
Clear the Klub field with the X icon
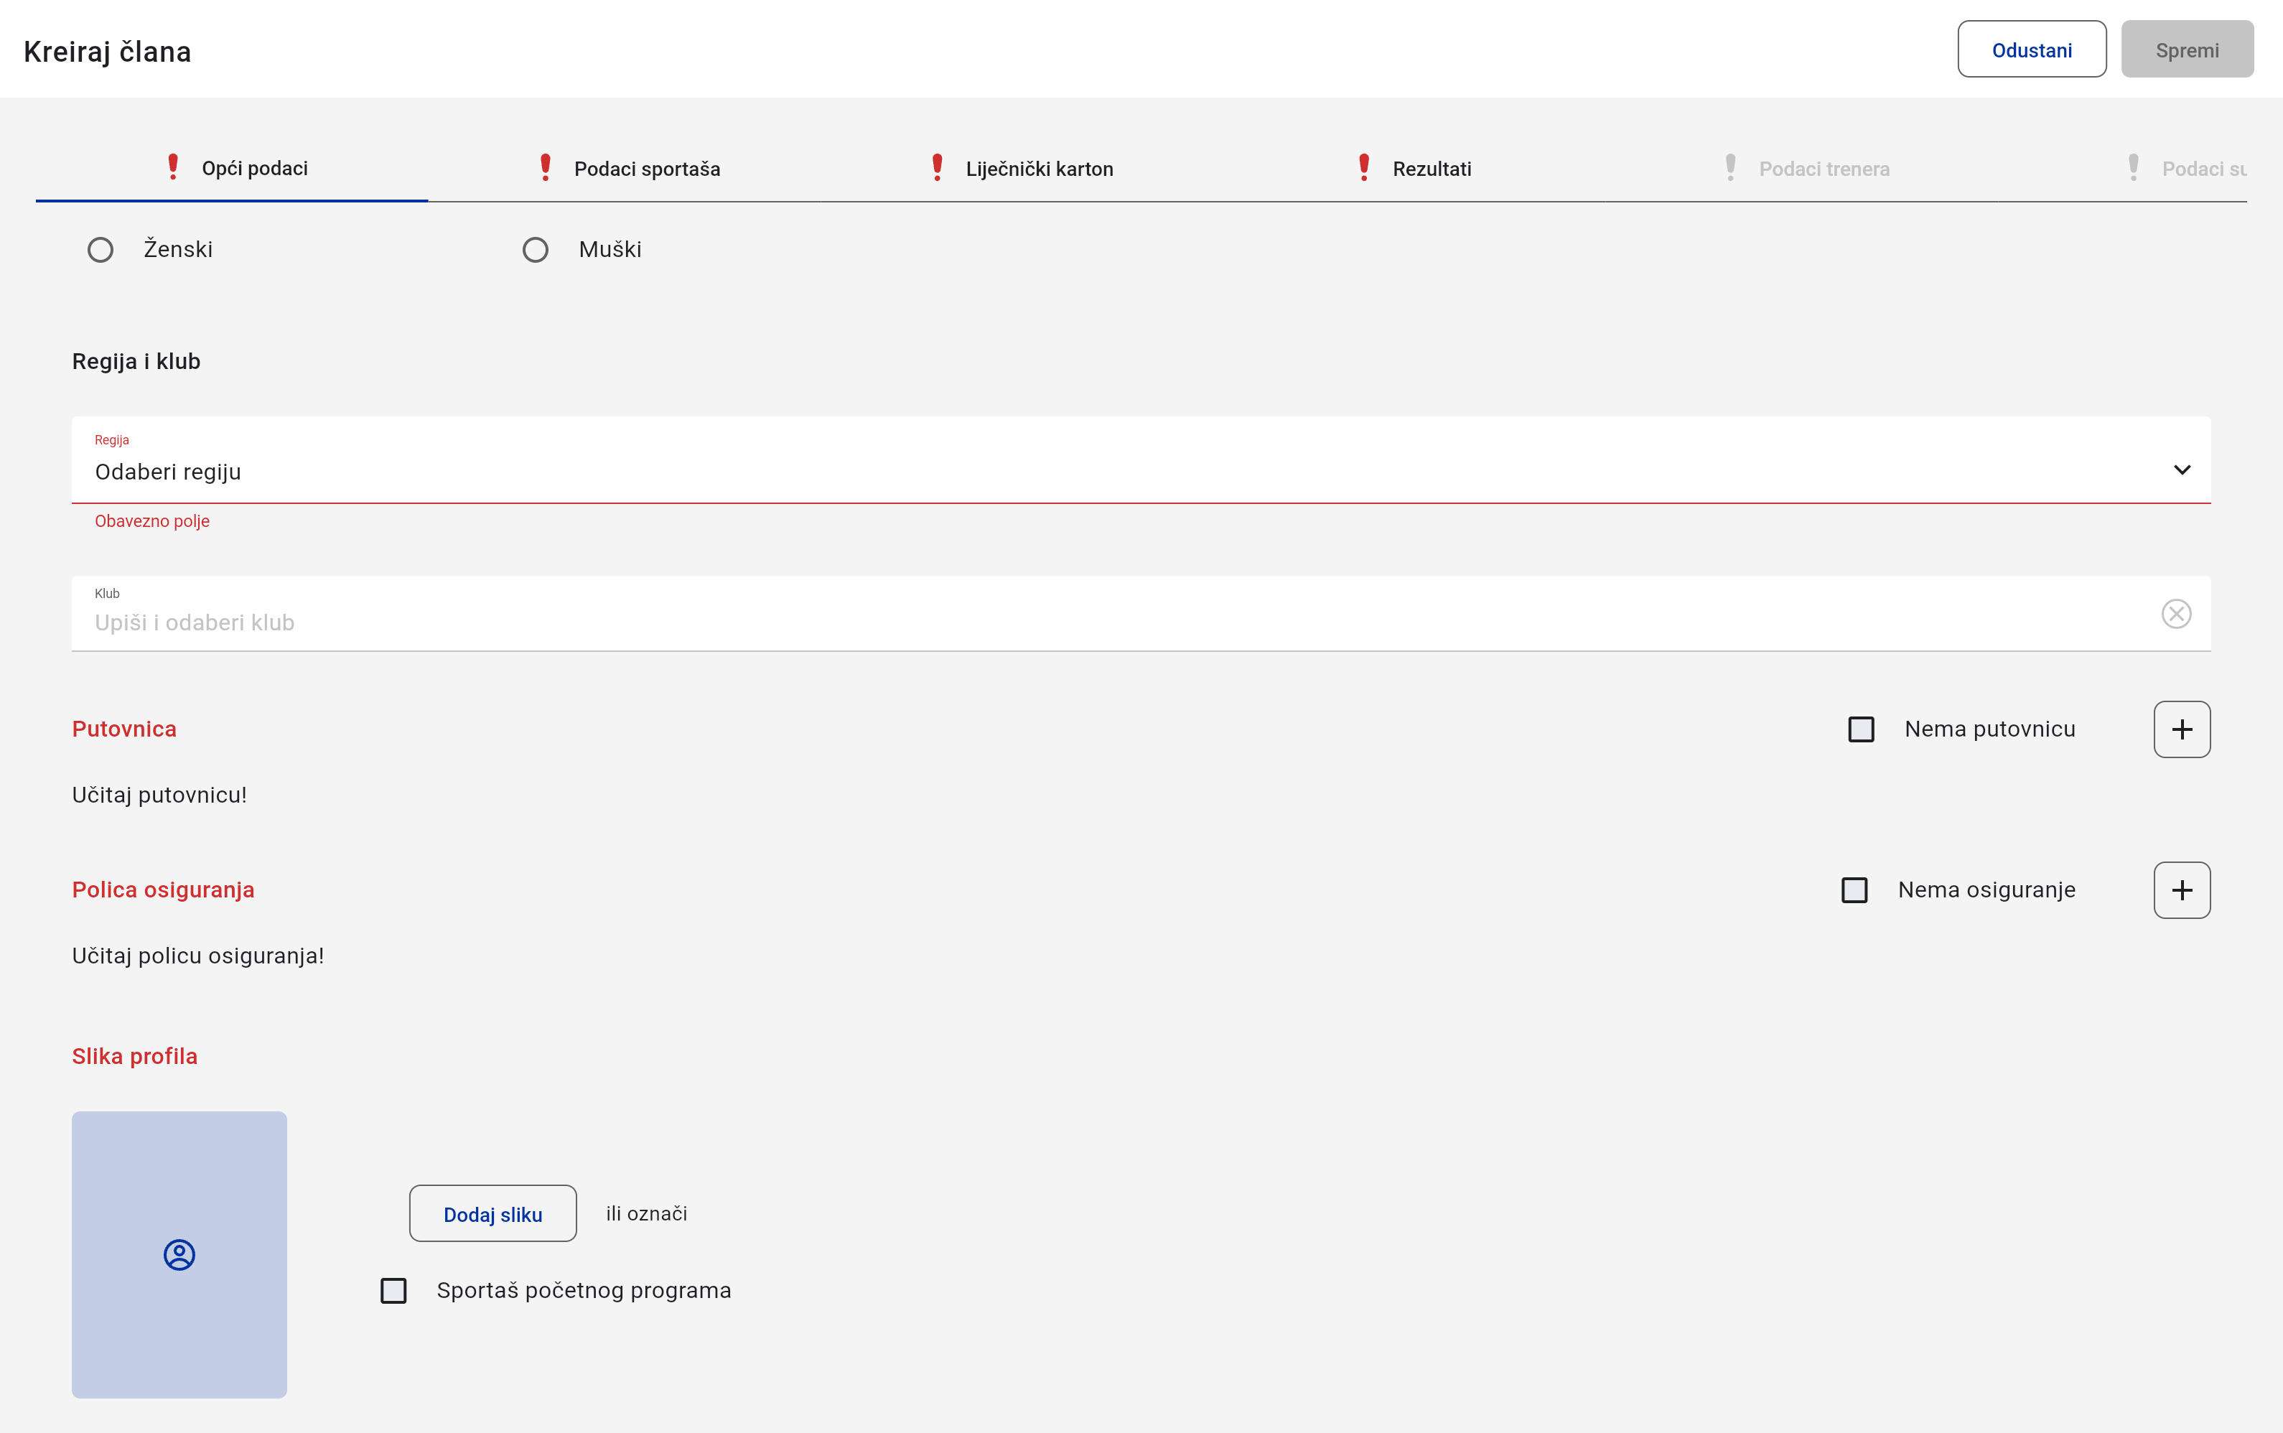pyautogui.click(x=2175, y=614)
